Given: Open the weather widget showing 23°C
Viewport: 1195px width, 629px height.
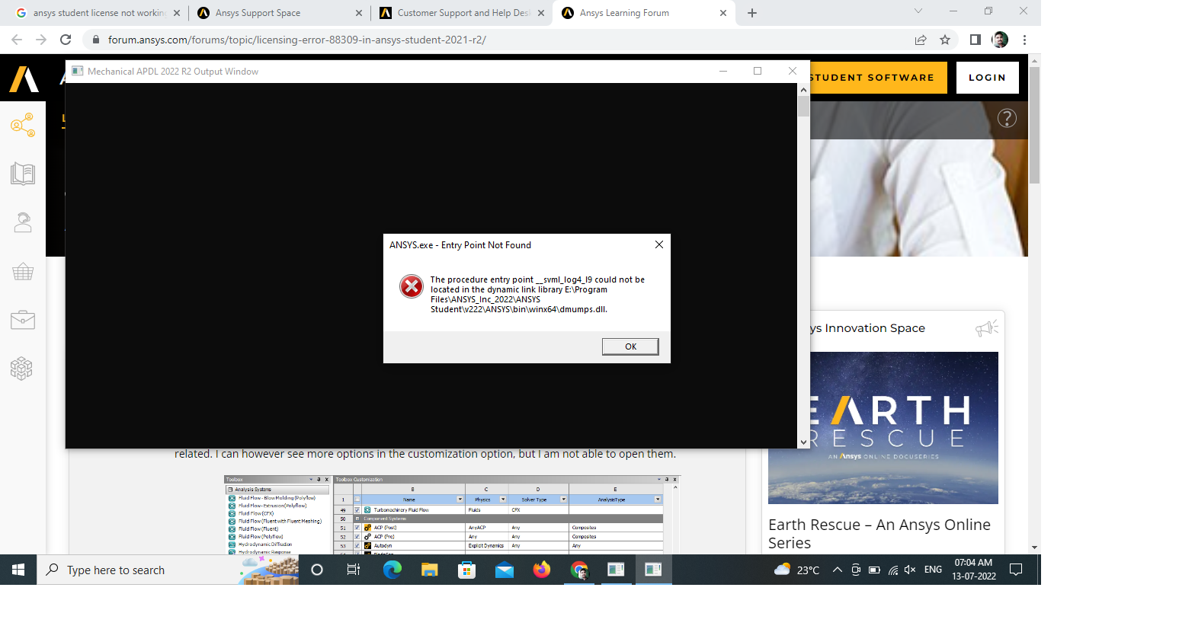Looking at the screenshot, I should pos(796,570).
